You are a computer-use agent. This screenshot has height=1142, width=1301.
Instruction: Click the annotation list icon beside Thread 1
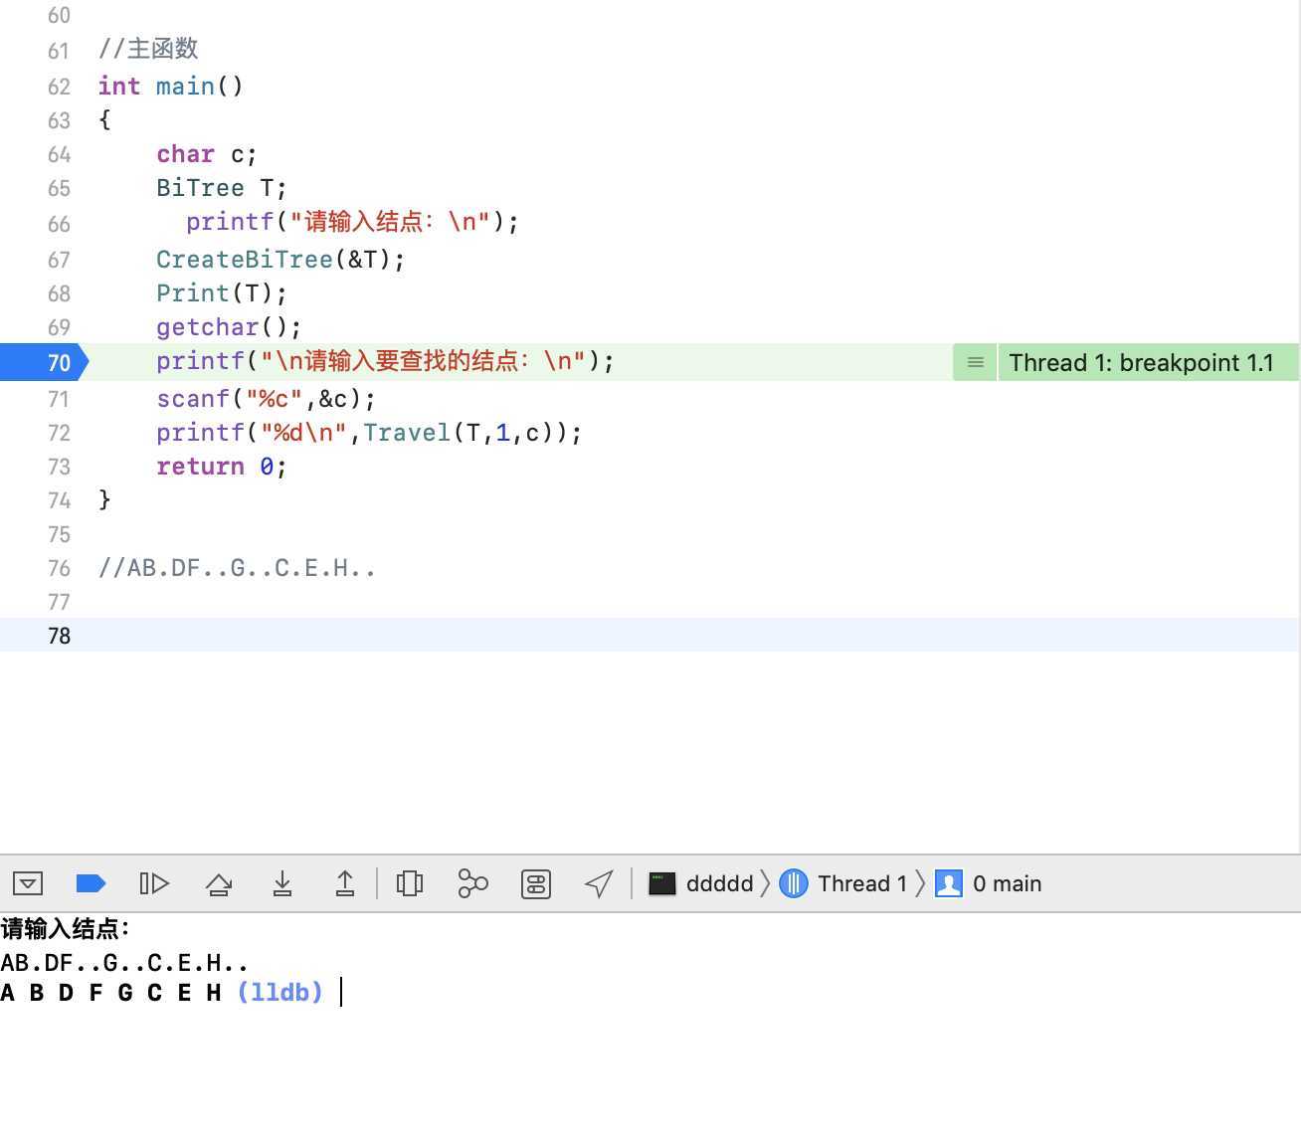tap(976, 362)
